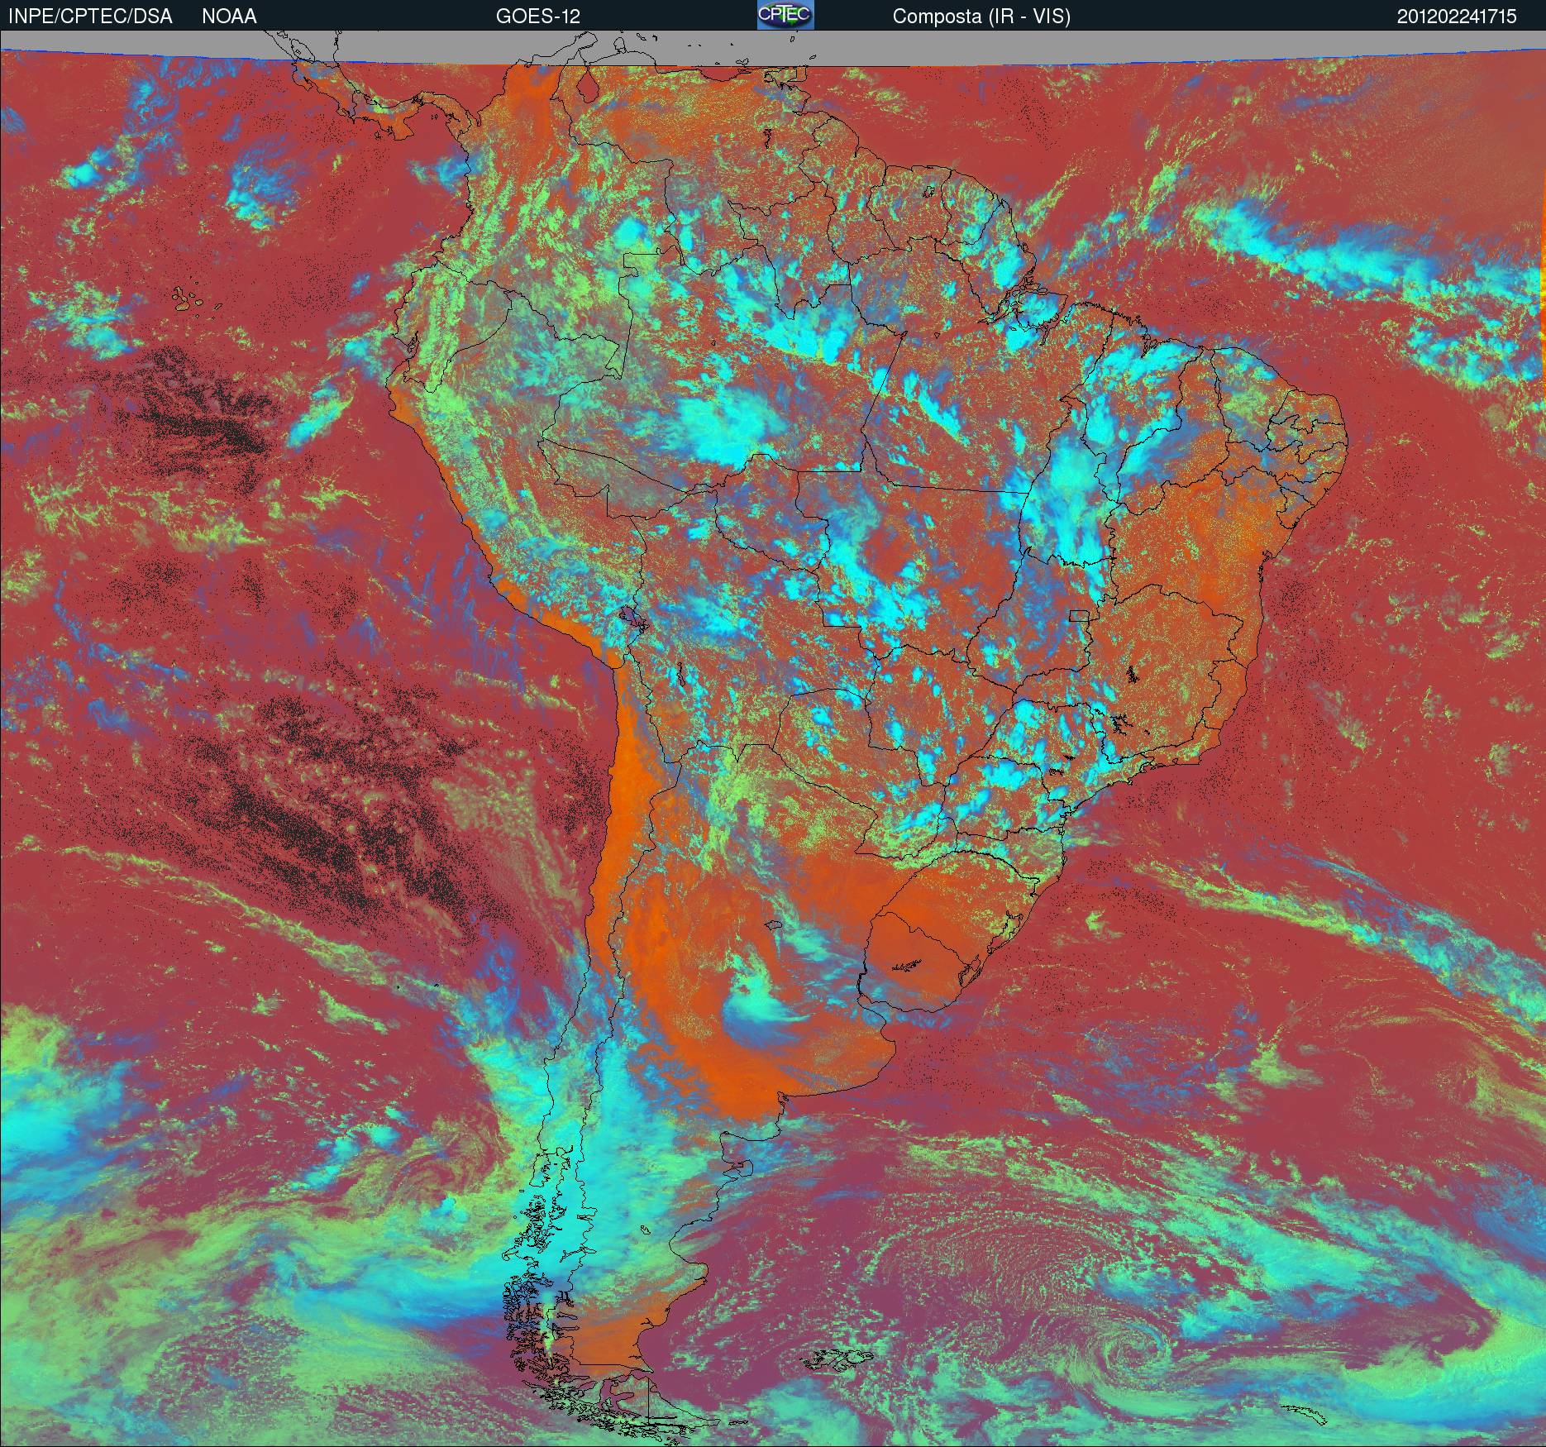Screen dimensions: 1546x1447
Task: Click the INPE/CPTEC/DSA header text
Action: coord(90,17)
